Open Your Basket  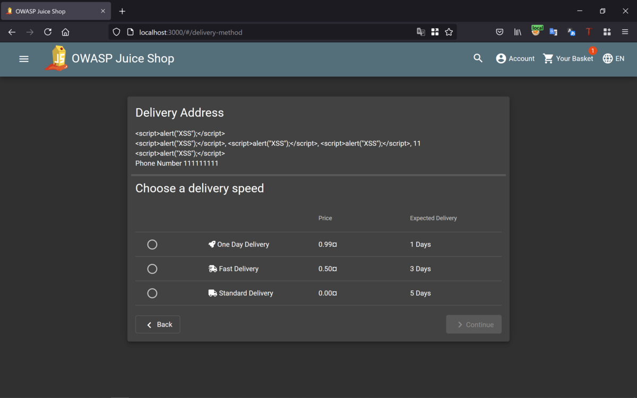point(568,58)
